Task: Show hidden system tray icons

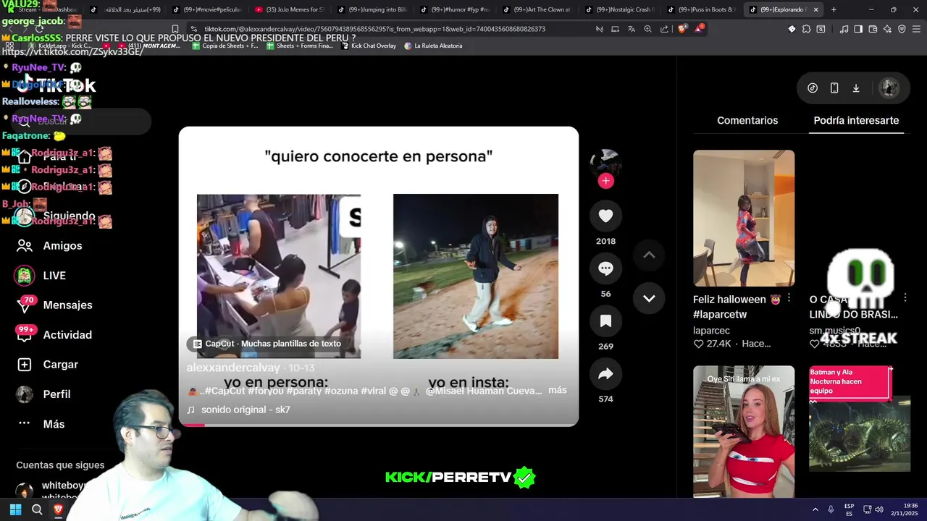Action: 815,509
